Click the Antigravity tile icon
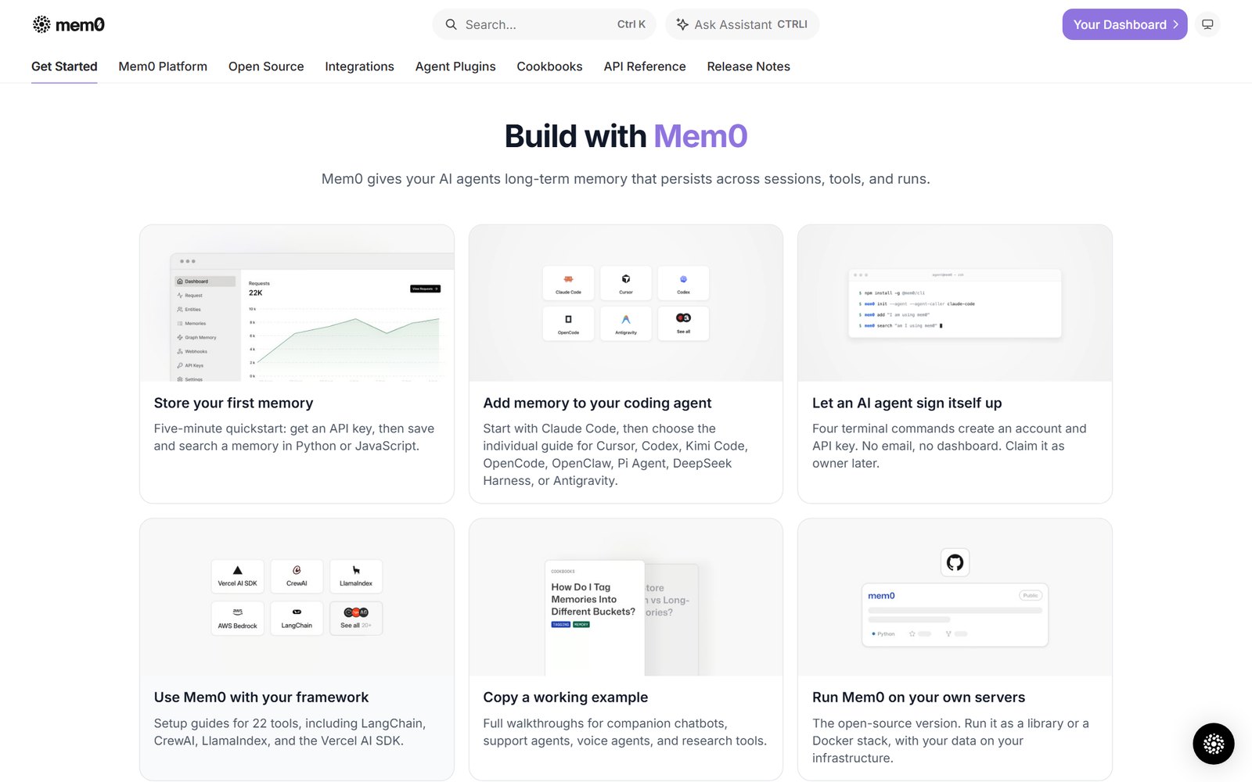Screen dimensions: 1252x782 click(626, 319)
